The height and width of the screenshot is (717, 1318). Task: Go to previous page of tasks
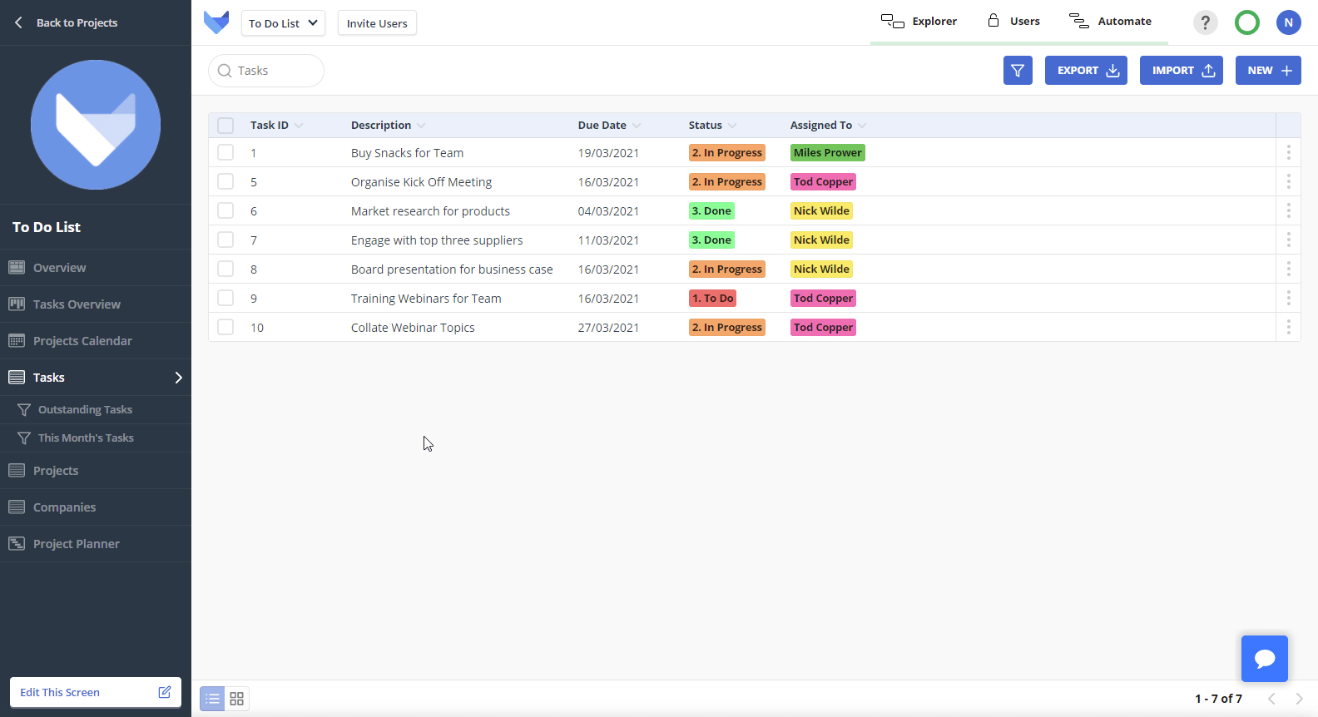pyautogui.click(x=1271, y=699)
